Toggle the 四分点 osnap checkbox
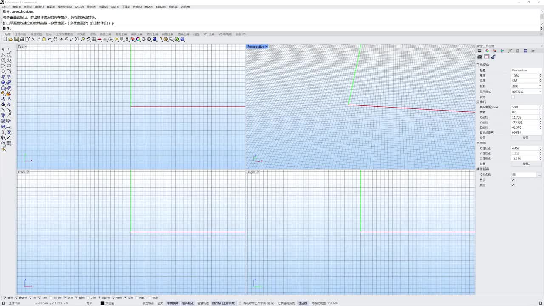544x306 pixels. coord(100,298)
